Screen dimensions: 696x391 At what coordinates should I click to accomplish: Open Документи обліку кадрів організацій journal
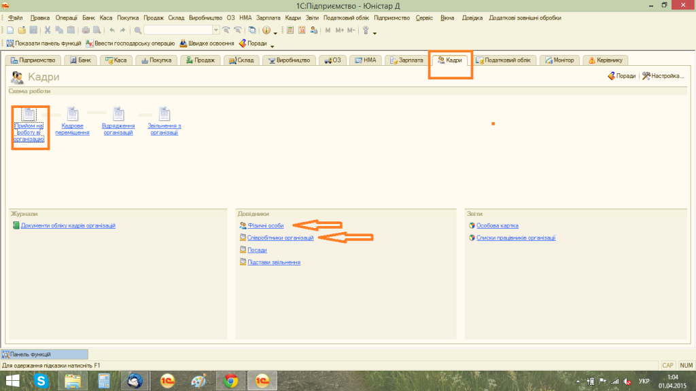[x=68, y=225]
